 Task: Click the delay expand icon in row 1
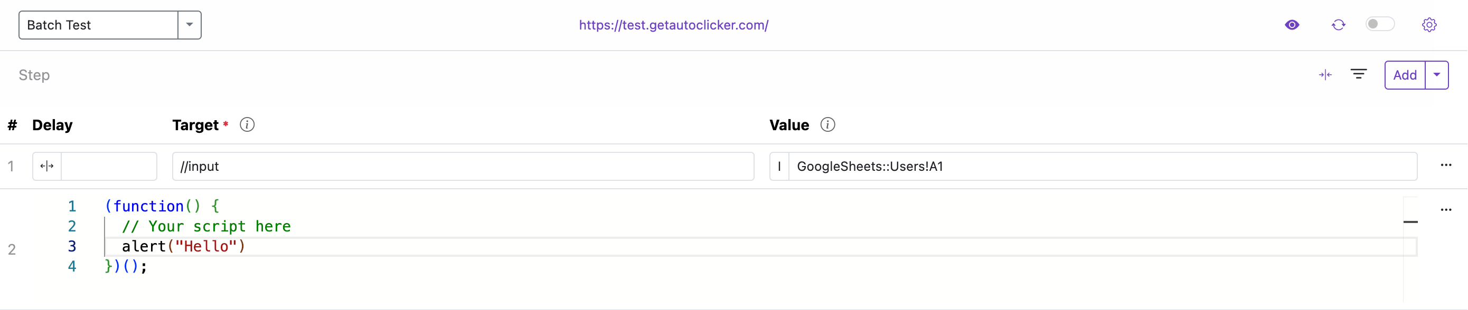pyautogui.click(x=46, y=166)
